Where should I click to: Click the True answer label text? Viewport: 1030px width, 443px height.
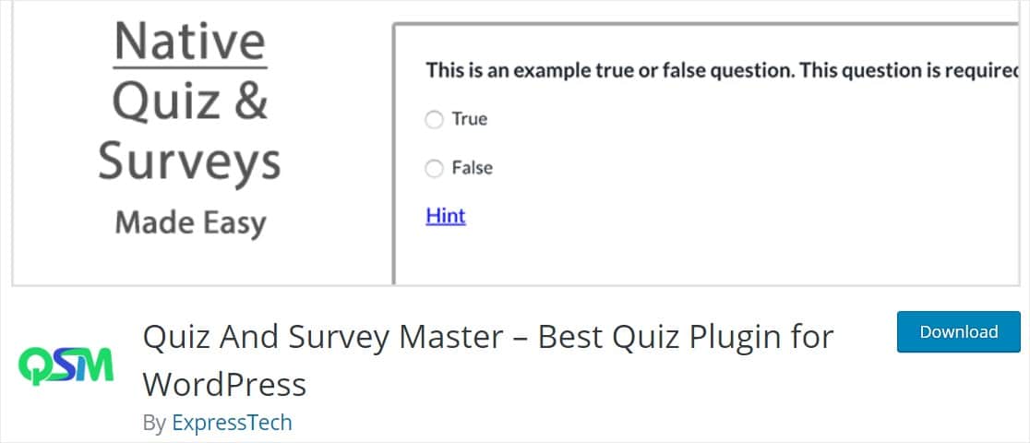pyautogui.click(x=470, y=119)
